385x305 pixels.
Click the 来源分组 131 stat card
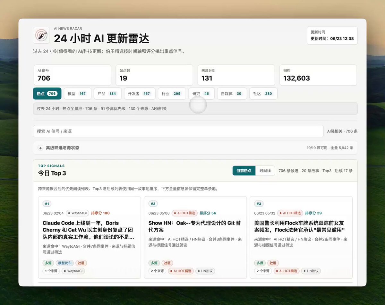pyautogui.click(x=236, y=75)
